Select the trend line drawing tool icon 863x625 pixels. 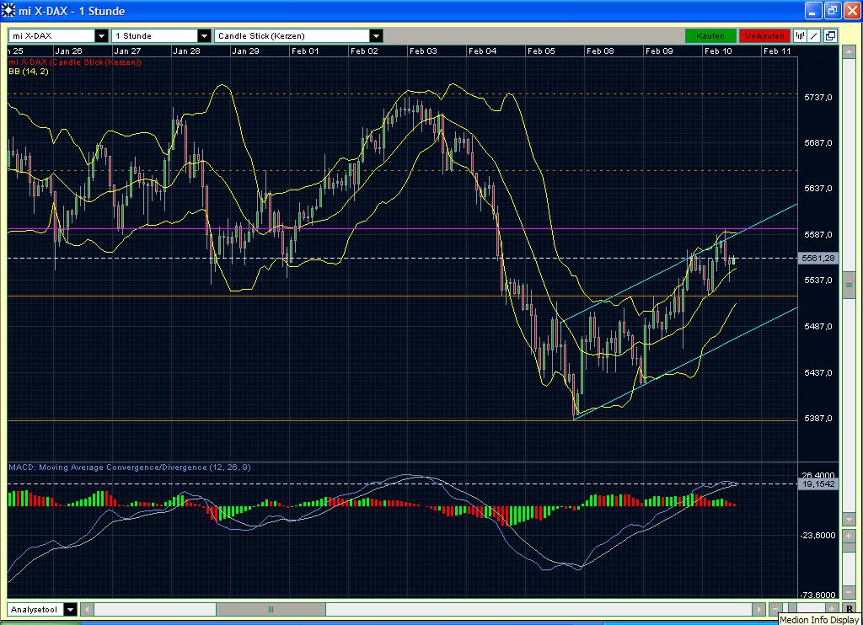(812, 35)
